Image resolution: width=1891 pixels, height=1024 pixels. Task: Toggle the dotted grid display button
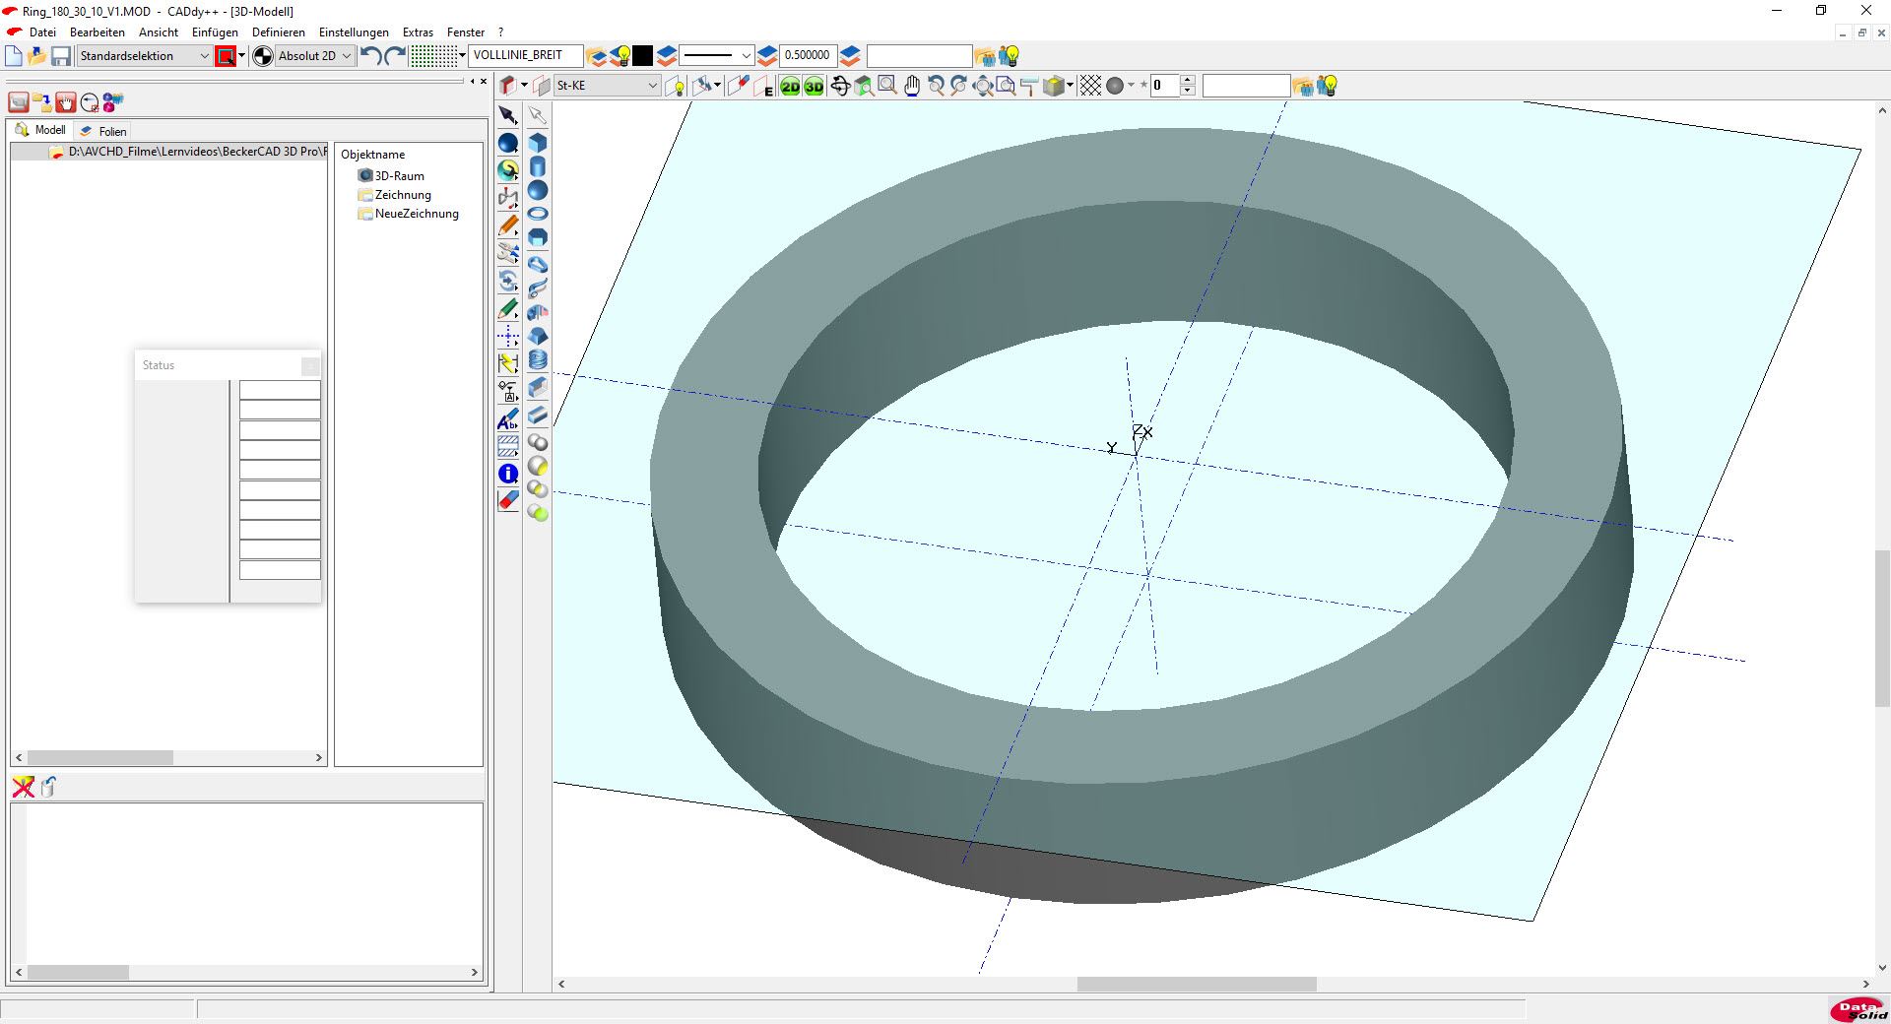[433, 56]
